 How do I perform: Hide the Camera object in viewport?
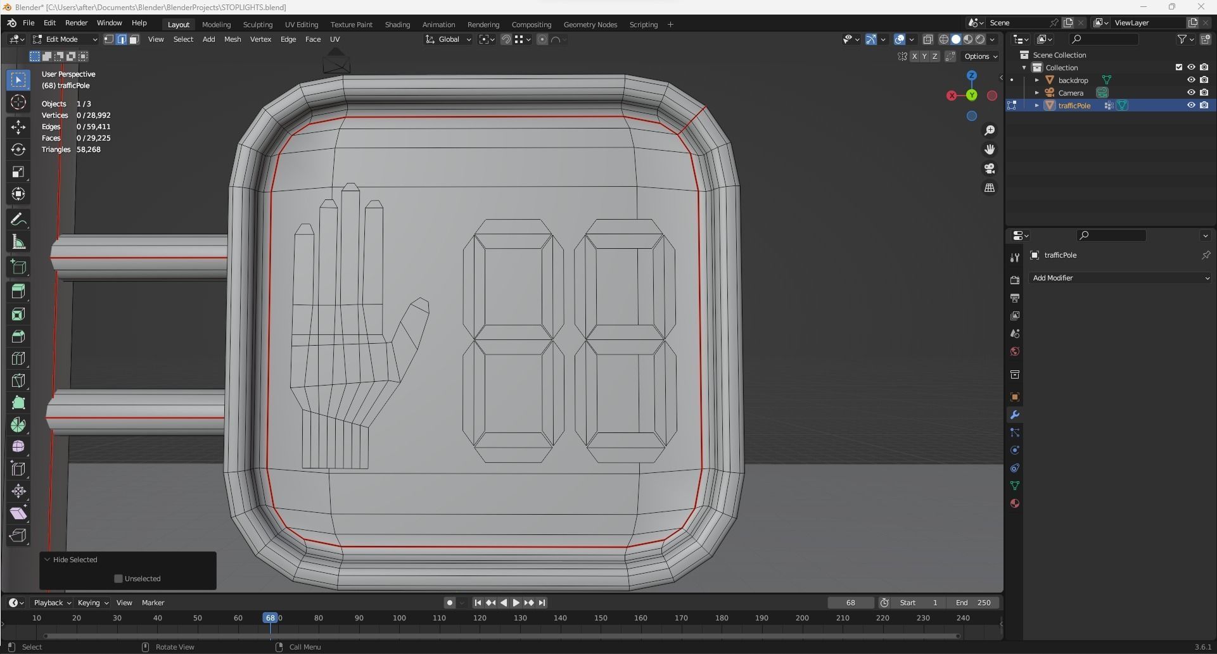pyautogui.click(x=1191, y=93)
